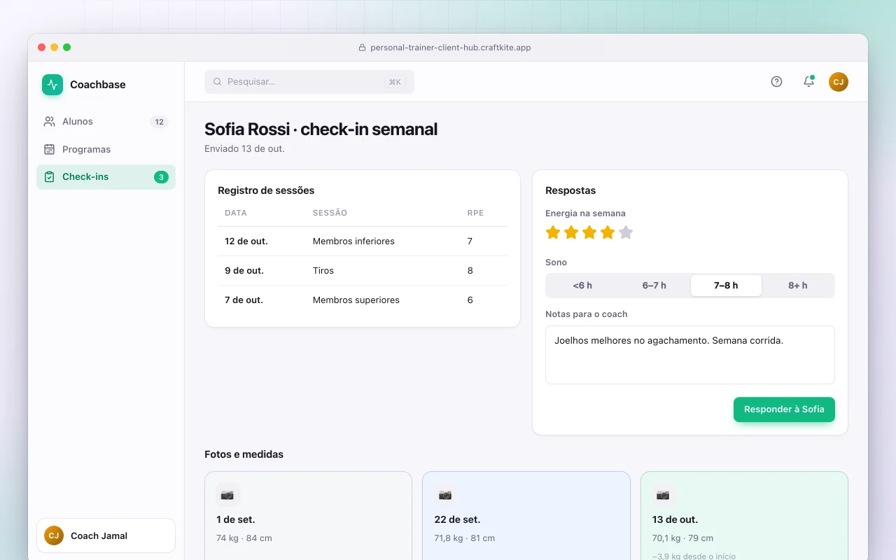Click the Pesquisar search field
The height and width of the screenshot is (560, 896).
pyautogui.click(x=309, y=82)
